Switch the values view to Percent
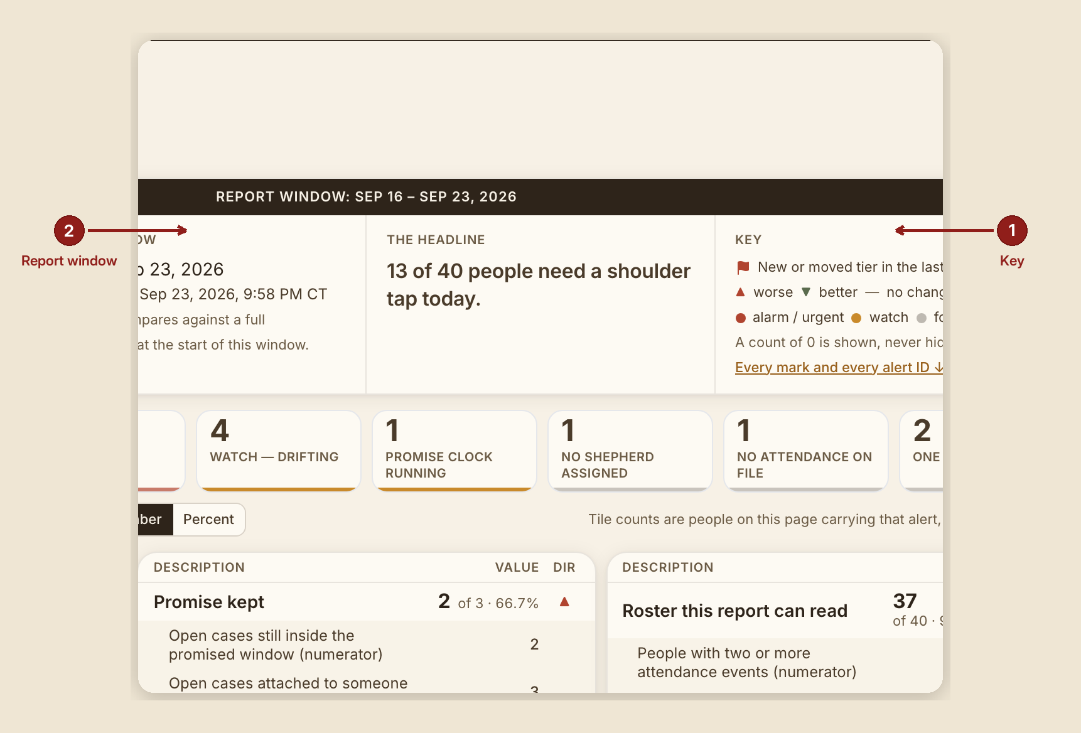 pos(208,520)
